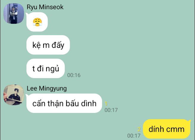Image resolution: width=195 pixels, height=140 pixels.
Task: Click the angry steaming face emoji
Action: [37, 22]
